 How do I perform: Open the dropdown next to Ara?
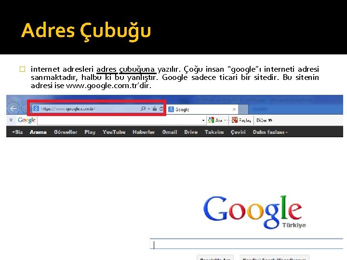tap(225, 120)
